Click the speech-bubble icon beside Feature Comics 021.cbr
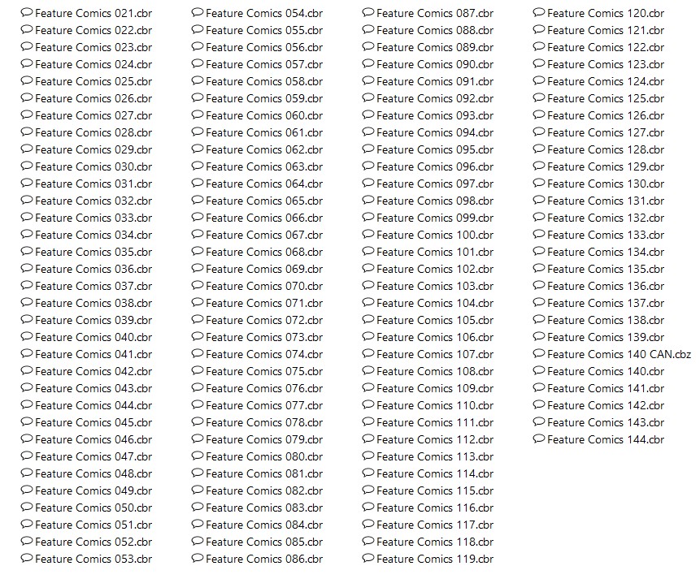 tap(27, 13)
